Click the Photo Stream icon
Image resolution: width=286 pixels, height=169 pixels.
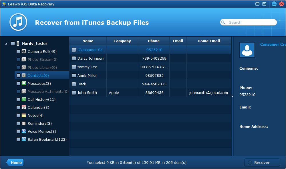point(24,59)
